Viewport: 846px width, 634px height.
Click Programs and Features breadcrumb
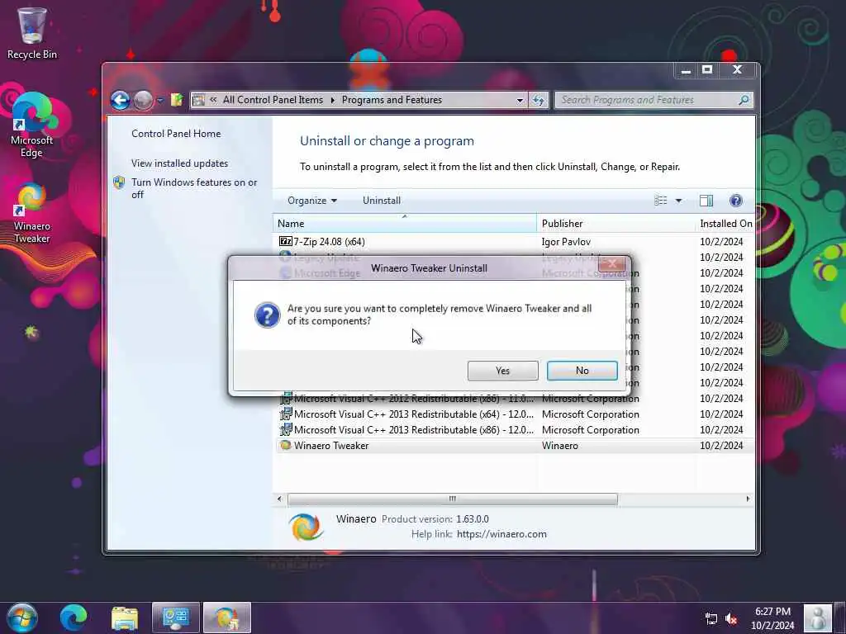click(392, 100)
